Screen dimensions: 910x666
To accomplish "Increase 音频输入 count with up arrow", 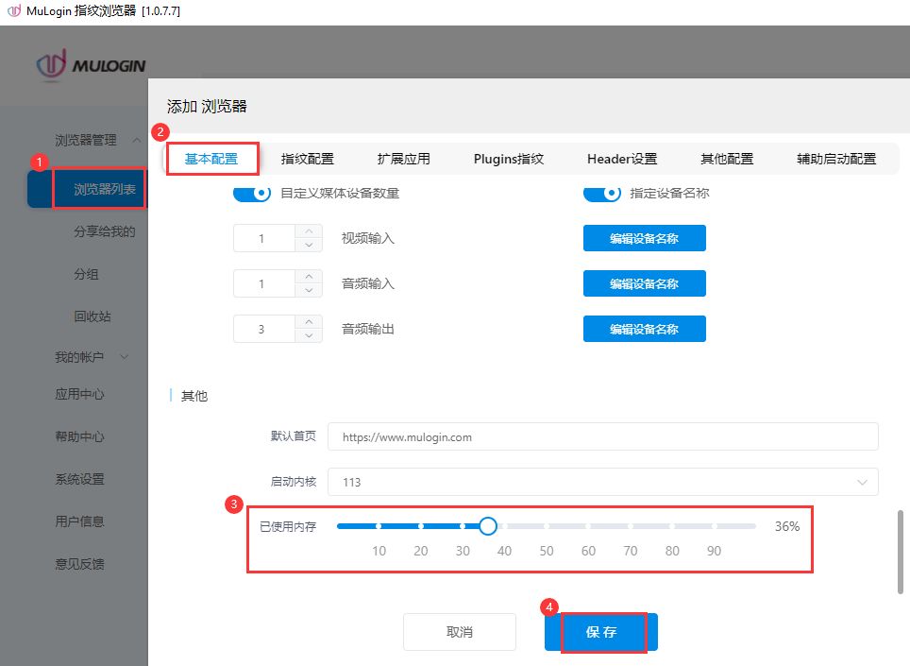I will tap(309, 277).
